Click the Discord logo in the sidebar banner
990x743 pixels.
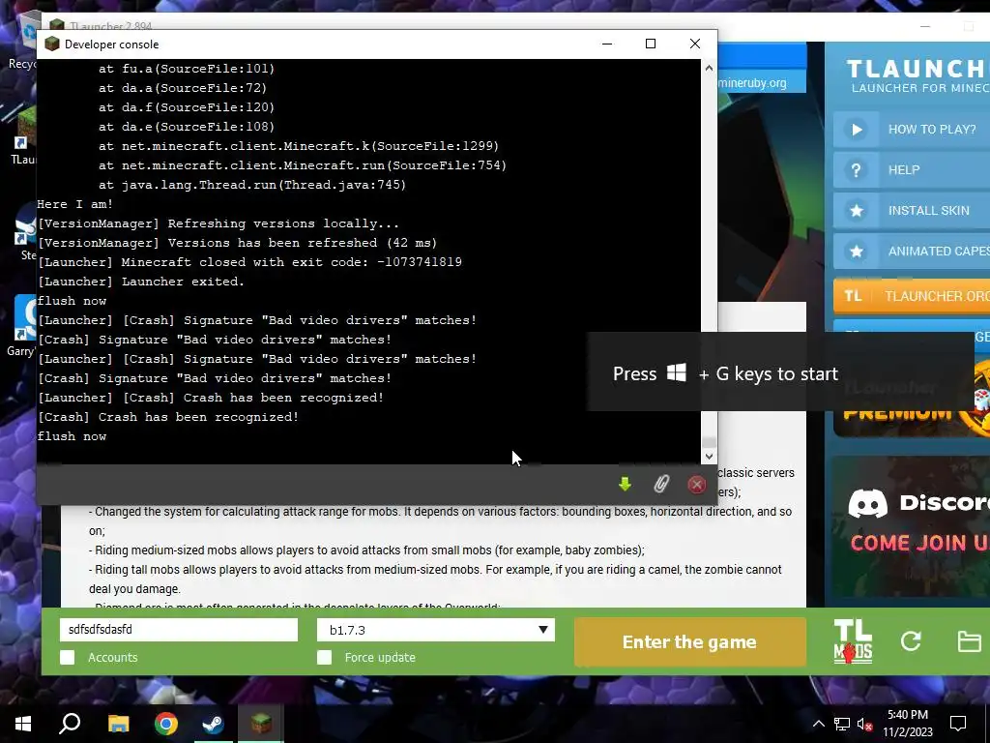pyautogui.click(x=867, y=503)
